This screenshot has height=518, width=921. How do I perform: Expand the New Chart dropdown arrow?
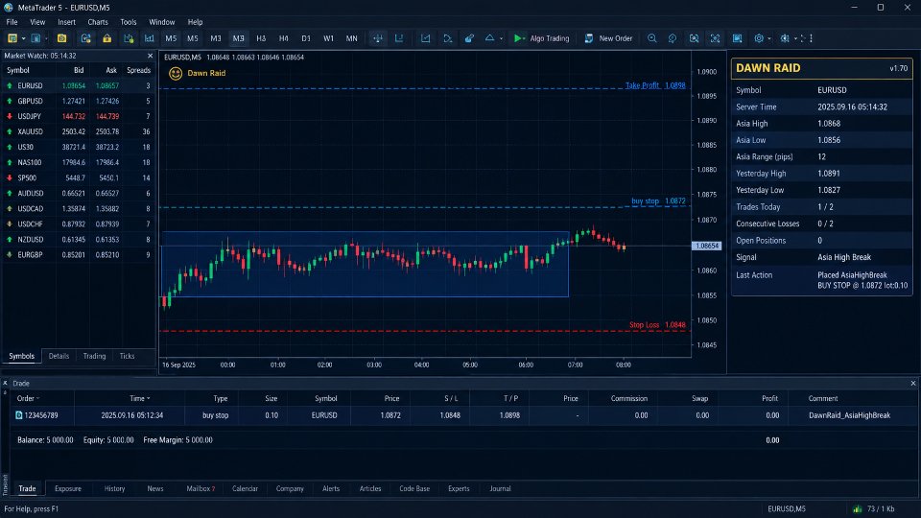click(x=23, y=38)
